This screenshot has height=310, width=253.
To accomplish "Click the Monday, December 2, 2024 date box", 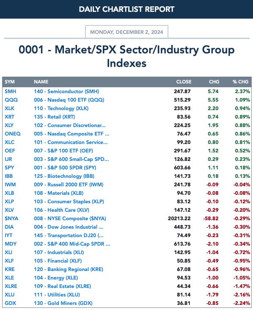I will point(126,32).
